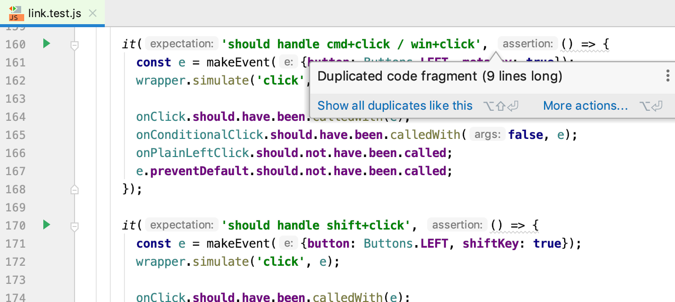Viewport: 675px width, 302px height.
Task: Place cursor on onPlainLeftClick at line 166
Action: (192, 153)
